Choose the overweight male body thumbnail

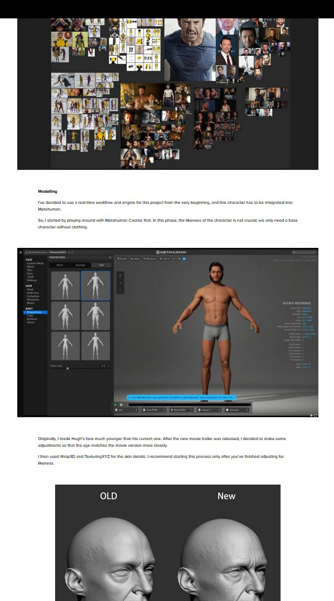95,316
